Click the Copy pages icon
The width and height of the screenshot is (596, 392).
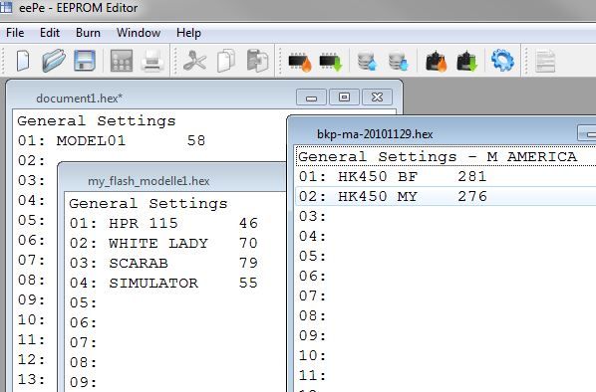click(x=226, y=61)
